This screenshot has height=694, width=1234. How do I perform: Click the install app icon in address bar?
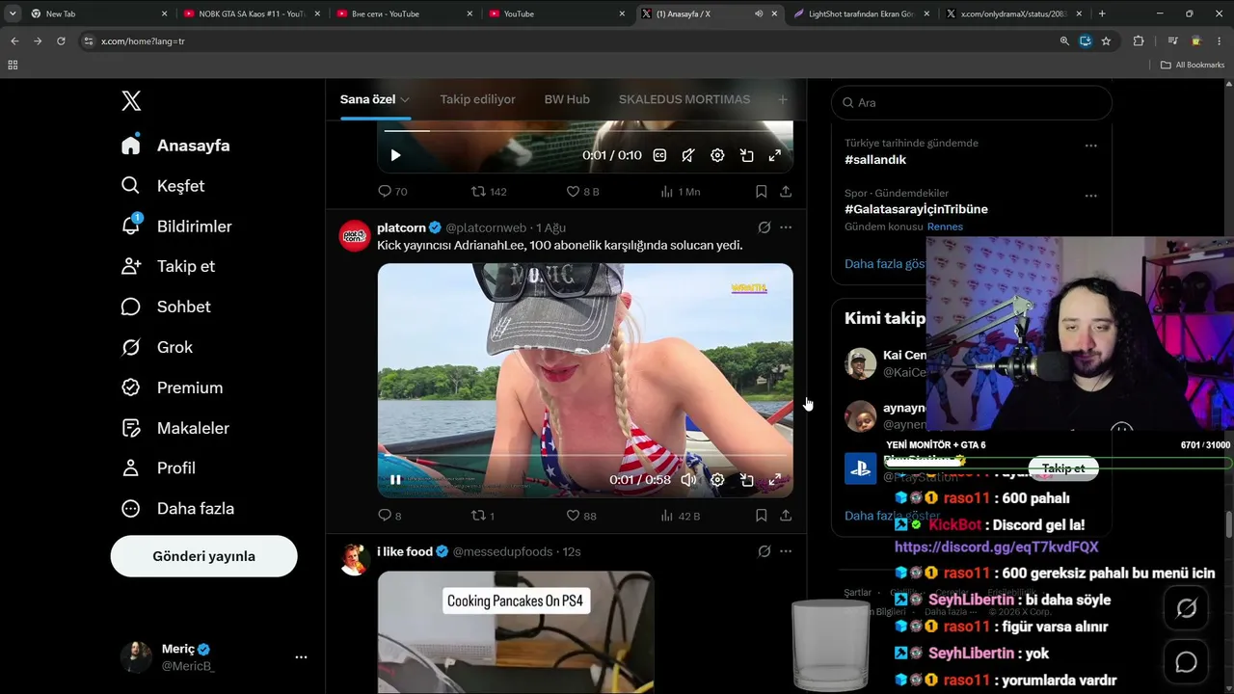tap(1085, 41)
